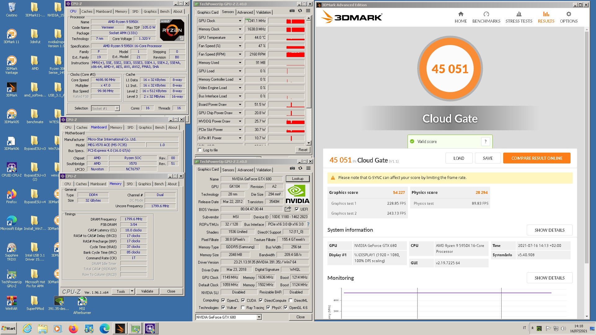Open TechPowerUp GPU-Z desktop shortcut

click(11, 279)
